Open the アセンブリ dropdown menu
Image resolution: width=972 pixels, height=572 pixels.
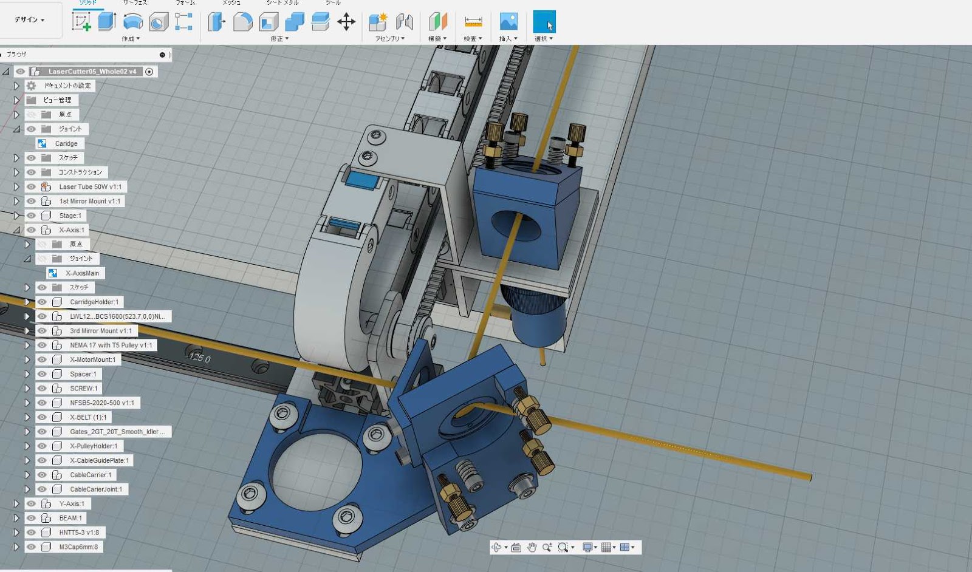(x=390, y=39)
